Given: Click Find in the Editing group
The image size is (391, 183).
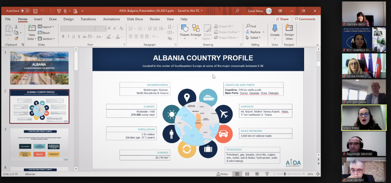Looking at the screenshot, I should pyautogui.click(x=251, y=26).
